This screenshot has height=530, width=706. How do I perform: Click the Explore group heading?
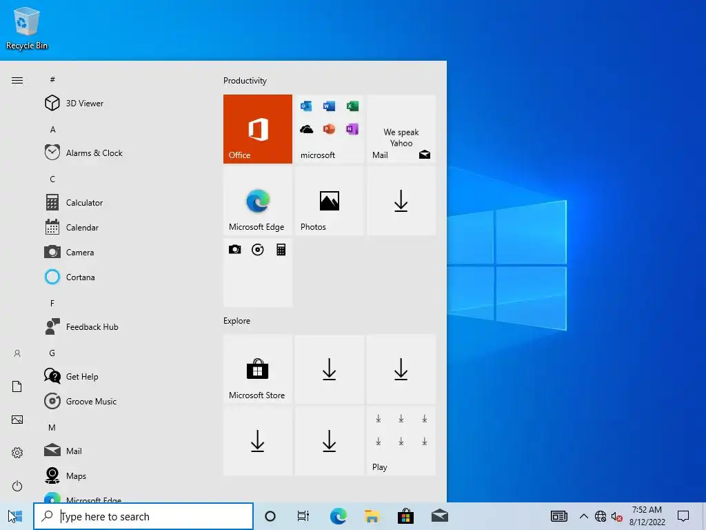coord(237,321)
